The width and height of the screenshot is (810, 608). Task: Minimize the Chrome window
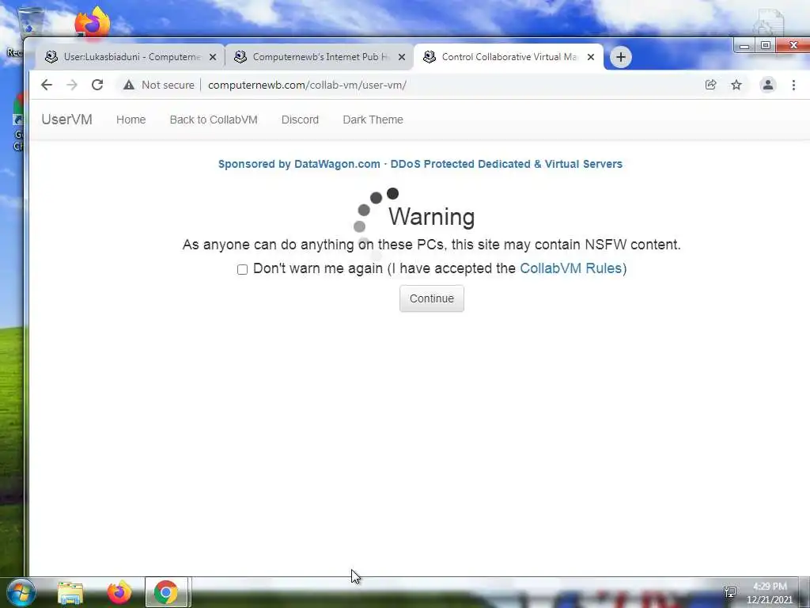click(x=744, y=45)
